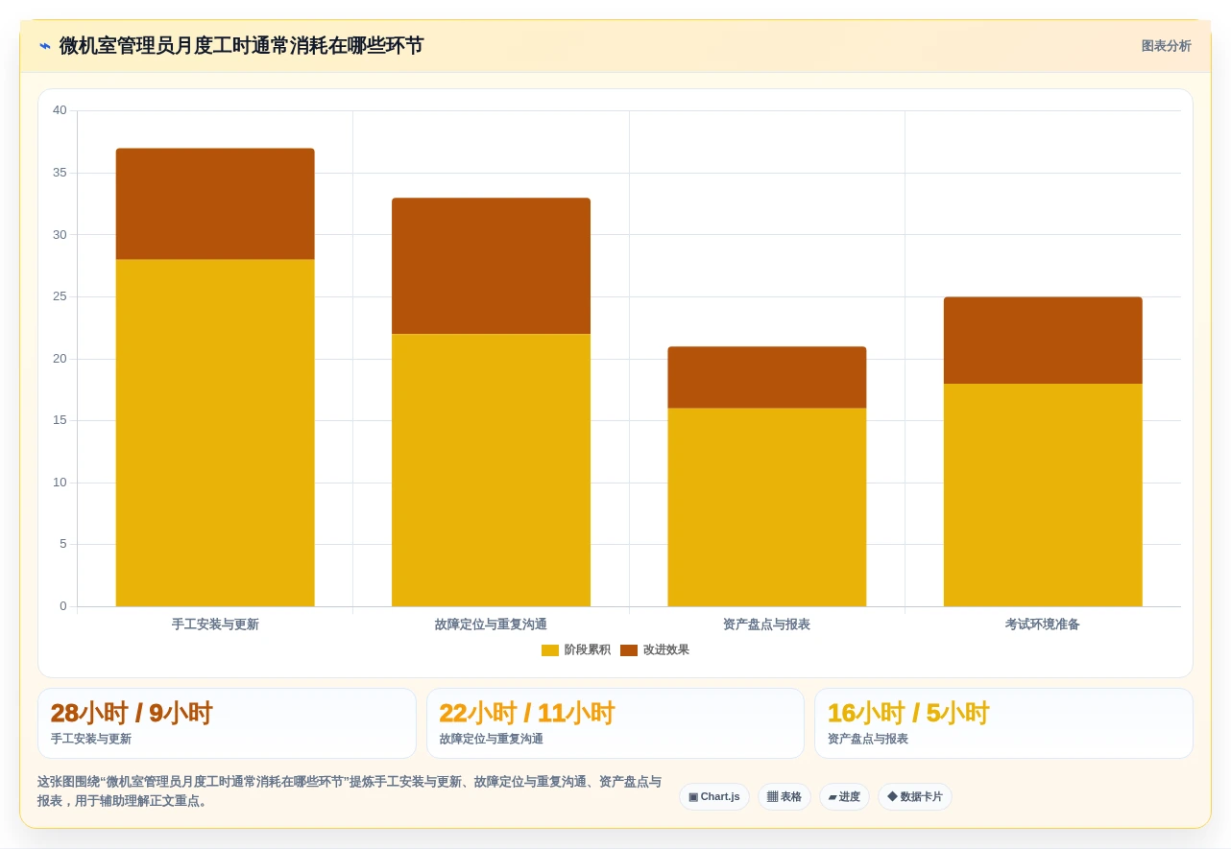
Task: Select the brown bar segment for 故障定位与重复沟通
Action: click(491, 266)
